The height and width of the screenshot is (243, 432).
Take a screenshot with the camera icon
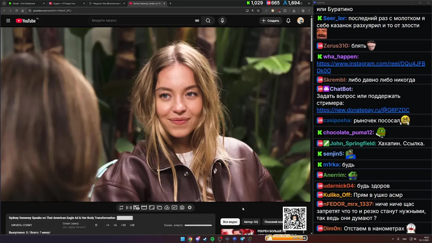pyautogui.click(x=182, y=208)
